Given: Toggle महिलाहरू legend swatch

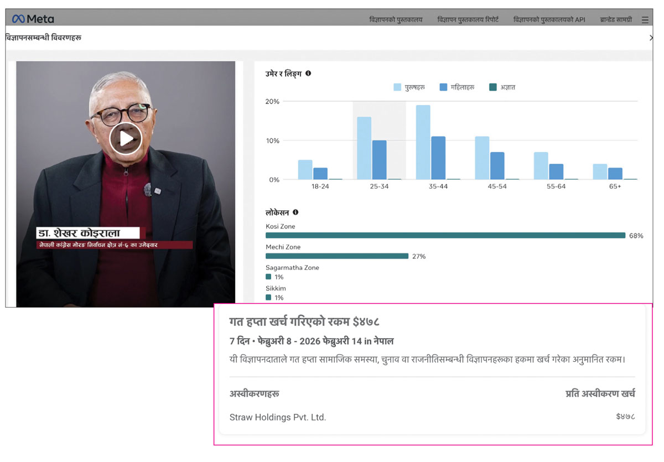Looking at the screenshot, I should [443, 87].
